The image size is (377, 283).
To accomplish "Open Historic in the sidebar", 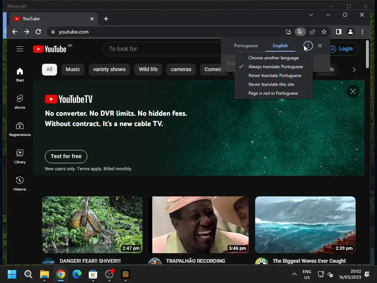I will [20, 184].
